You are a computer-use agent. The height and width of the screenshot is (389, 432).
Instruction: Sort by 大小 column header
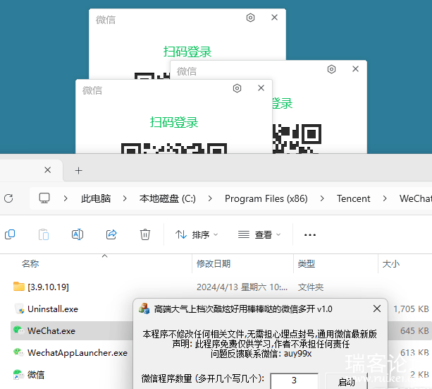click(x=390, y=263)
